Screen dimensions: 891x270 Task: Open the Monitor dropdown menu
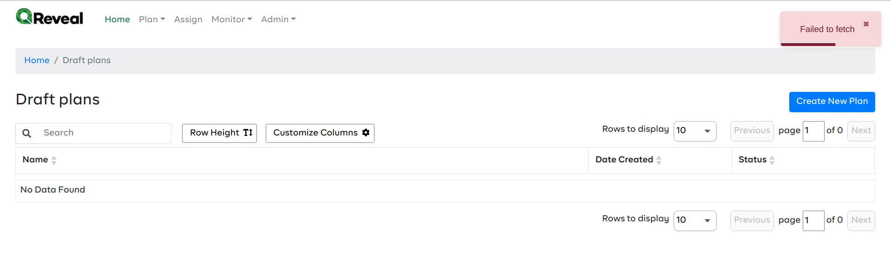231,19
